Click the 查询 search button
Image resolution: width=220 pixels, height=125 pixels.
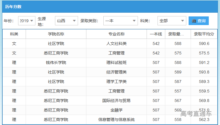tap(198, 21)
